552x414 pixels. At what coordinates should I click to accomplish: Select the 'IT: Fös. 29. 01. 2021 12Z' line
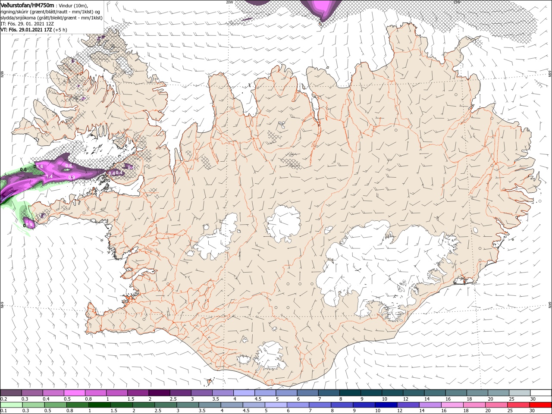point(27,24)
